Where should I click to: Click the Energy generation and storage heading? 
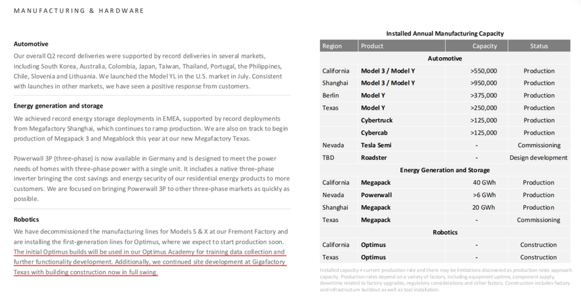pyautogui.click(x=59, y=106)
